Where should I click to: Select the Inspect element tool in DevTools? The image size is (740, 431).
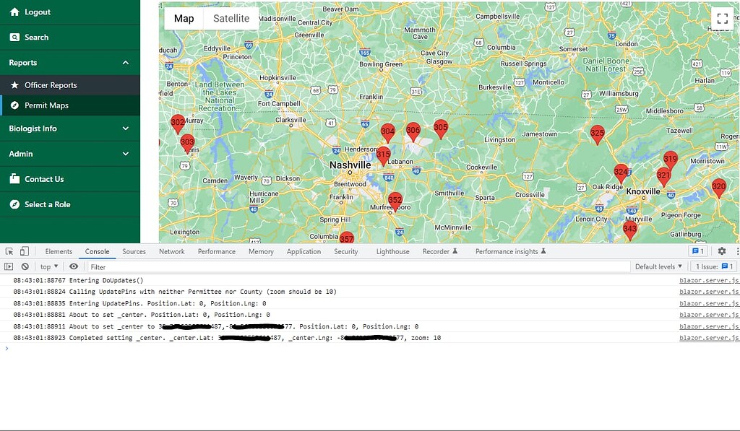click(x=10, y=251)
